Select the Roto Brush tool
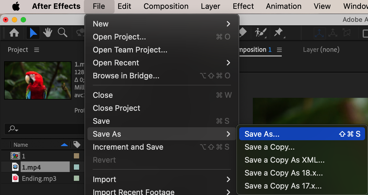 coord(260,32)
